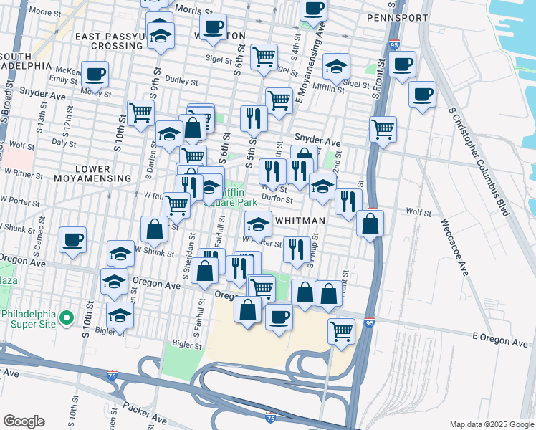Click the coffee cup marker near S Christopher Columbus Blvd

point(422,97)
